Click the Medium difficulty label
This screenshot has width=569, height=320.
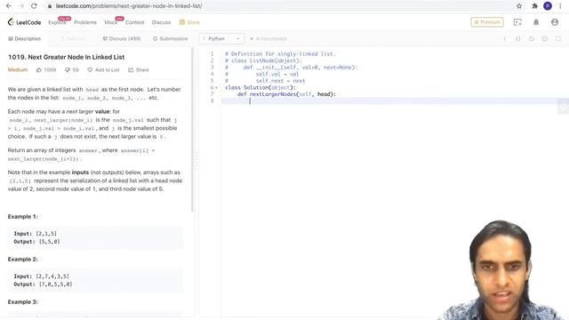tap(18, 69)
